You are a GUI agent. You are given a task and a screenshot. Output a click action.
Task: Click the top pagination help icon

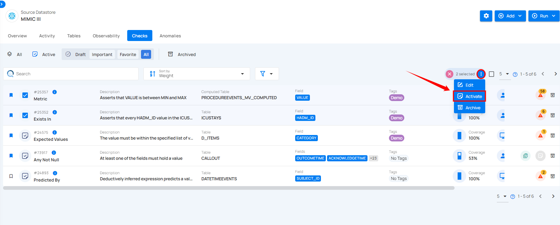[515, 74]
